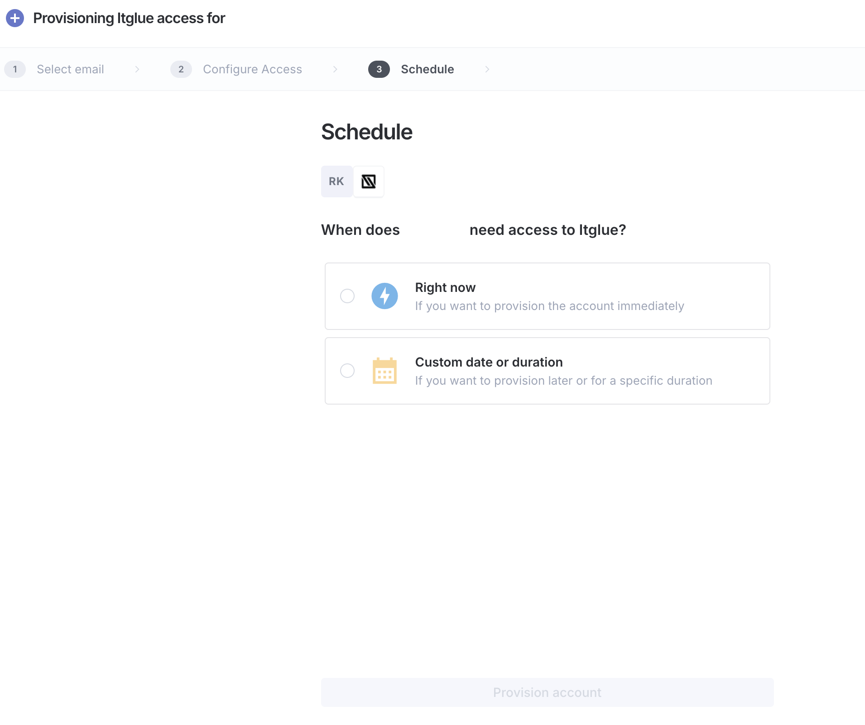Click the Itglue app logo icon

point(369,181)
